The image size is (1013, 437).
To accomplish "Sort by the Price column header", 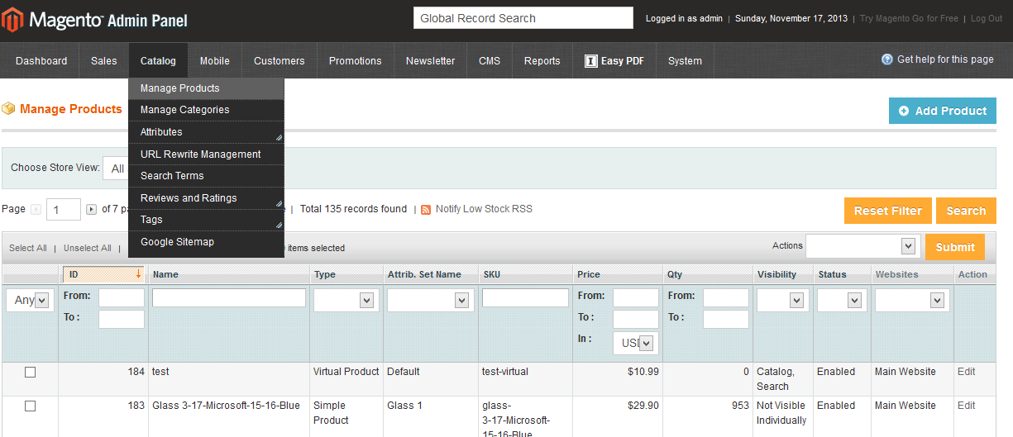I will click(589, 274).
